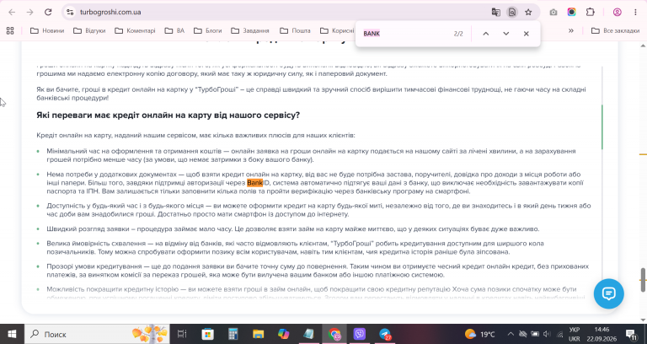This screenshot has height=344, width=647.
Task: Click the find-in-page icon in address bar
Action: [x=512, y=12]
